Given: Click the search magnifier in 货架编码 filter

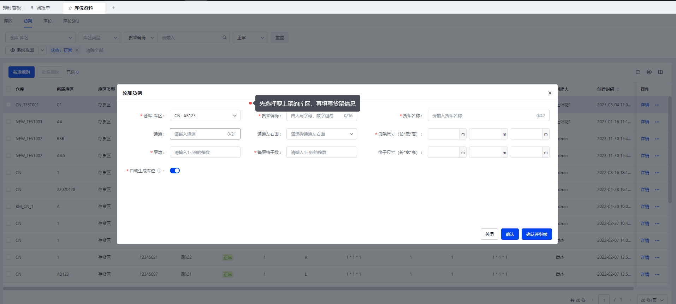Looking at the screenshot, I should 224,37.
